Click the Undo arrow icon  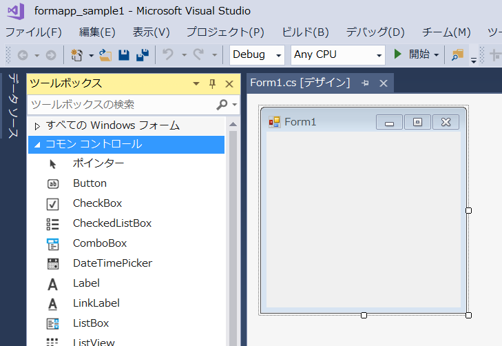click(168, 54)
